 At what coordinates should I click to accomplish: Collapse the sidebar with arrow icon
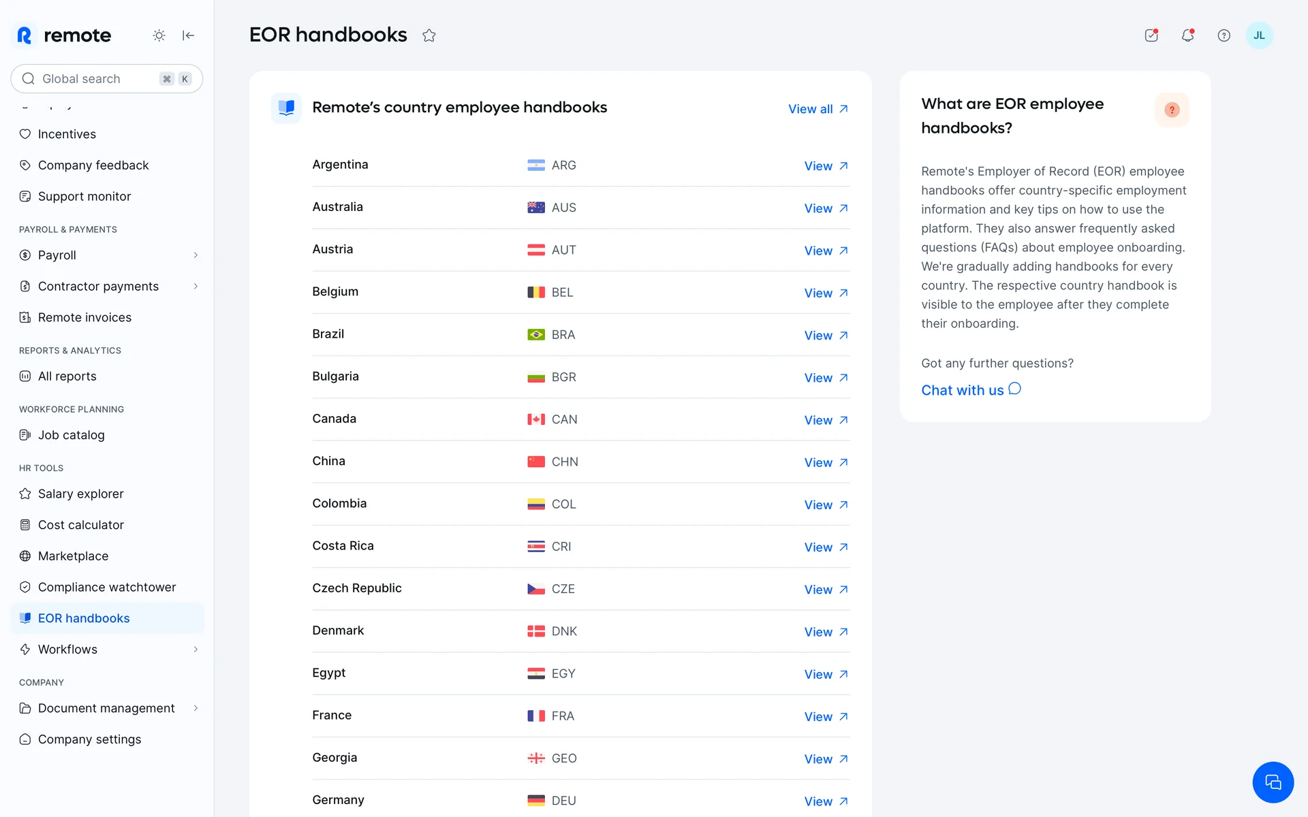[189, 35]
